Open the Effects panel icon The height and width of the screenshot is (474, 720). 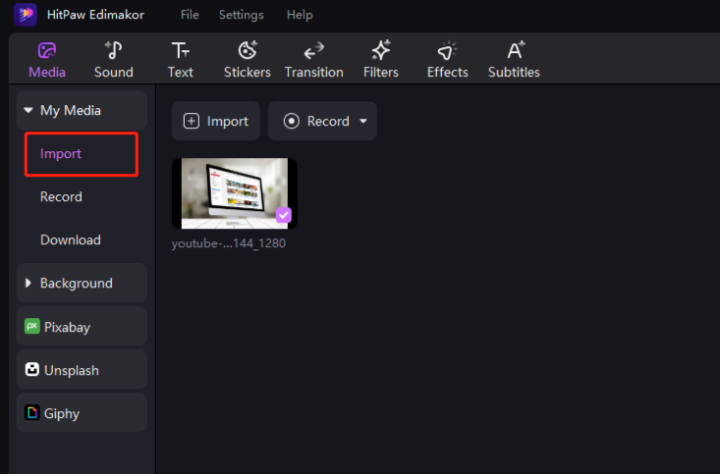click(447, 51)
